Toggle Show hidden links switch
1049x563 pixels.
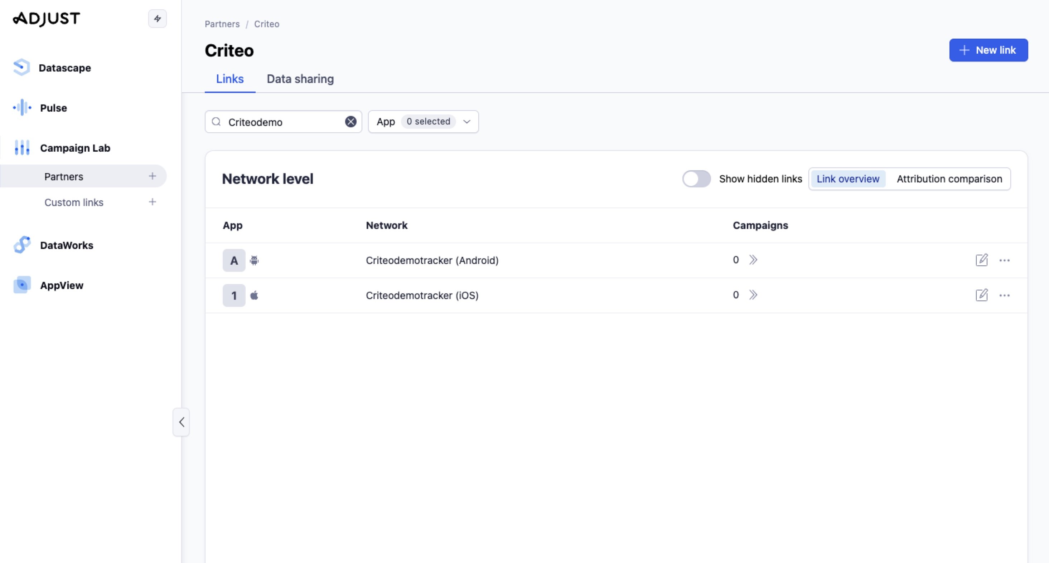click(696, 178)
